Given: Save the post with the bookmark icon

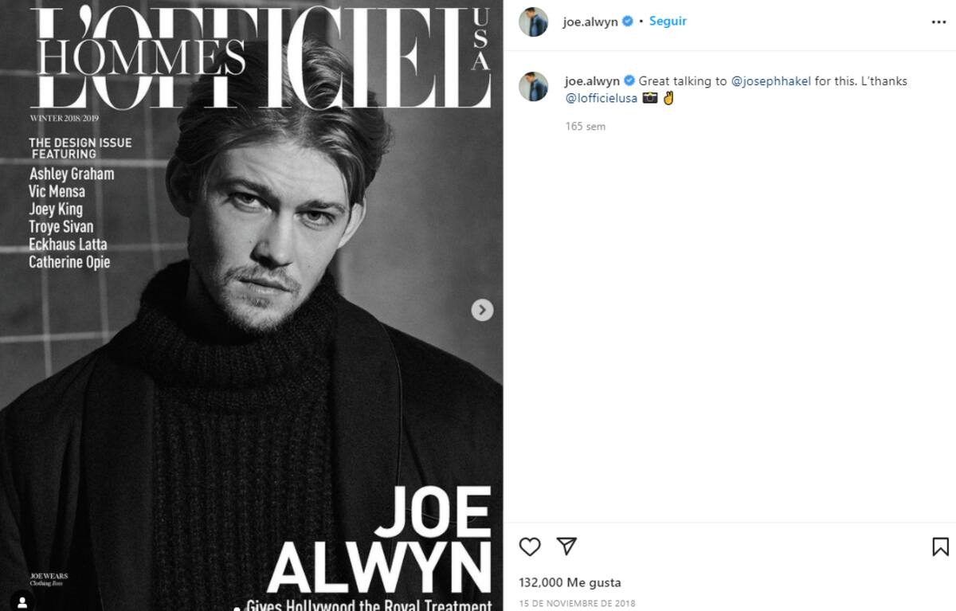Looking at the screenshot, I should (x=940, y=546).
